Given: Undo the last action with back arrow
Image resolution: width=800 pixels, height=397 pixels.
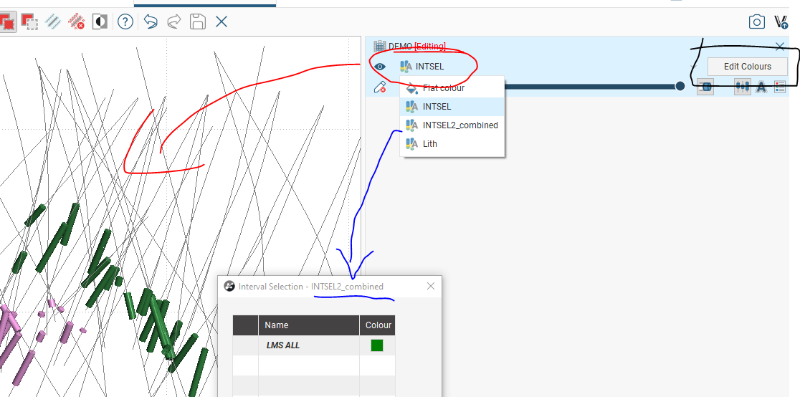Looking at the screenshot, I should pyautogui.click(x=150, y=21).
